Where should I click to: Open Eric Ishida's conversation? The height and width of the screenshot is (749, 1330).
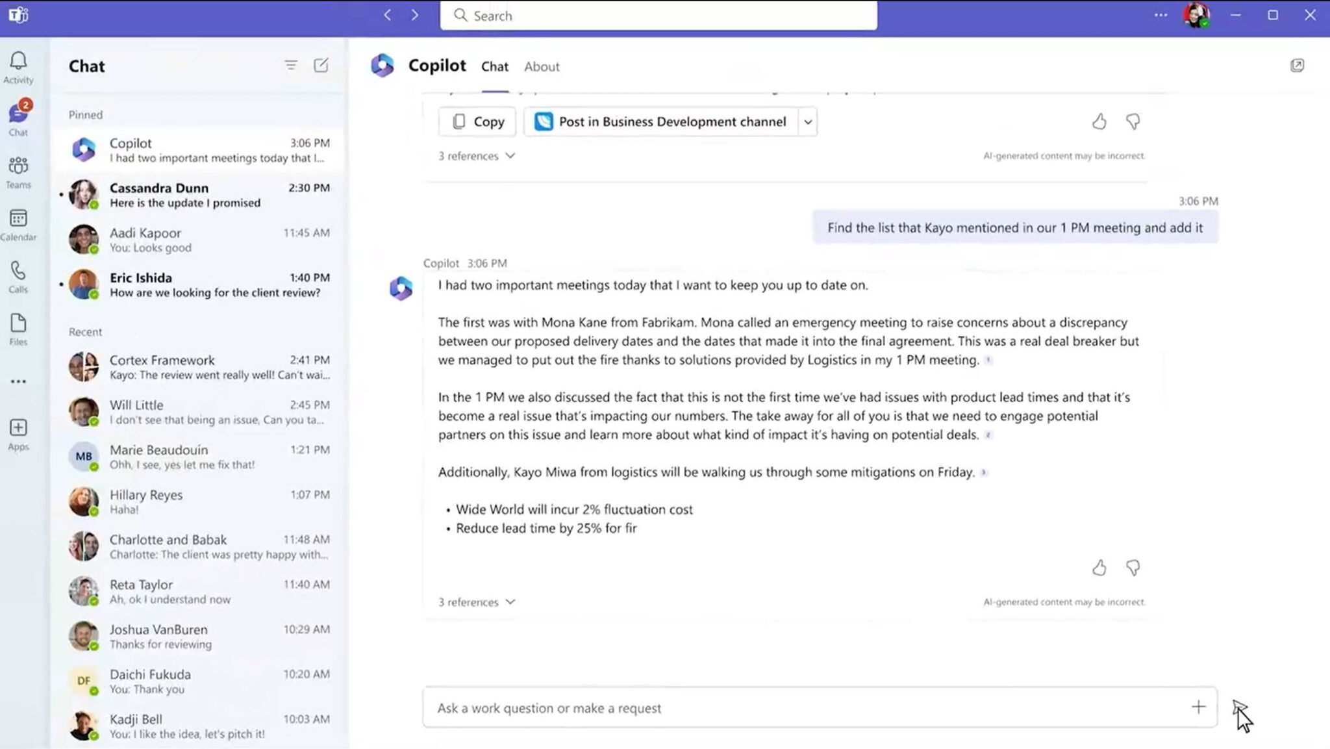pos(197,284)
